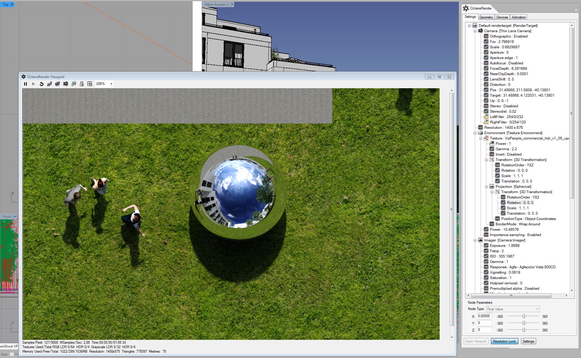This screenshot has width=581, height=358.
Task: Select Orthographic : Enabled tree item
Action: coord(509,36)
